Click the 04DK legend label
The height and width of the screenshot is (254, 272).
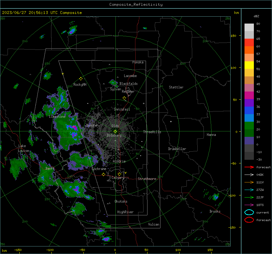point(260,175)
